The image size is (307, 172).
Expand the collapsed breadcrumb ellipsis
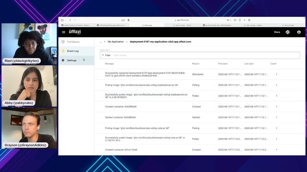(x=101, y=42)
